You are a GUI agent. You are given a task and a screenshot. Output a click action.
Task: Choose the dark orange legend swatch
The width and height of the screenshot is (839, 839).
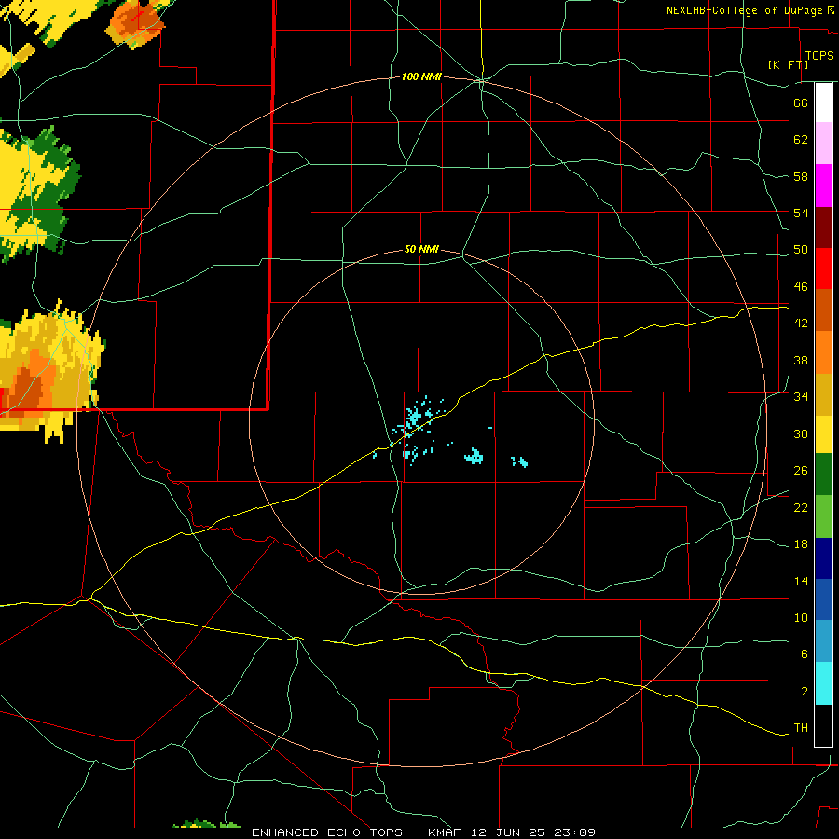823,309
